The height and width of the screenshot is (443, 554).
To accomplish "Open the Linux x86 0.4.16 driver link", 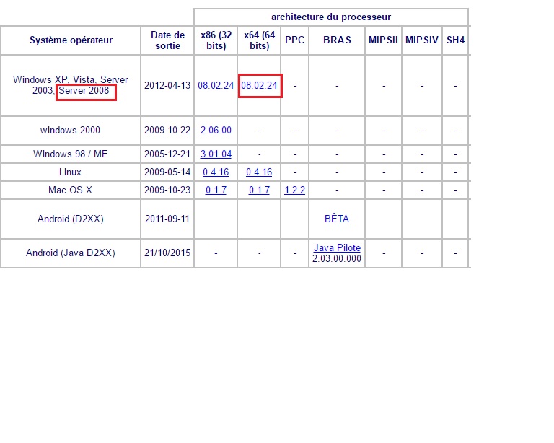I will coord(216,172).
